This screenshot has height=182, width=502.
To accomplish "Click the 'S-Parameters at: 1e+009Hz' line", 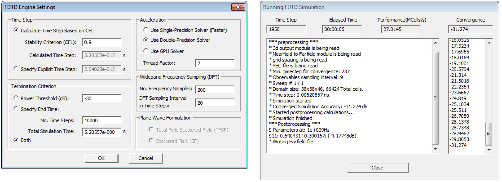I will [299, 130].
